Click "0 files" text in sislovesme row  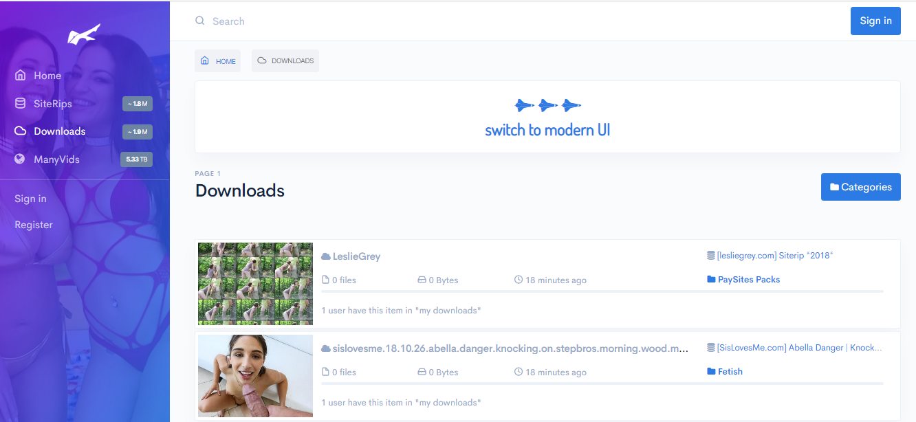click(x=344, y=372)
